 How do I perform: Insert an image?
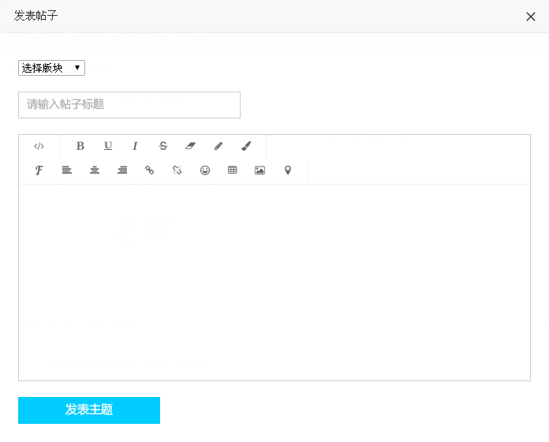tap(260, 170)
